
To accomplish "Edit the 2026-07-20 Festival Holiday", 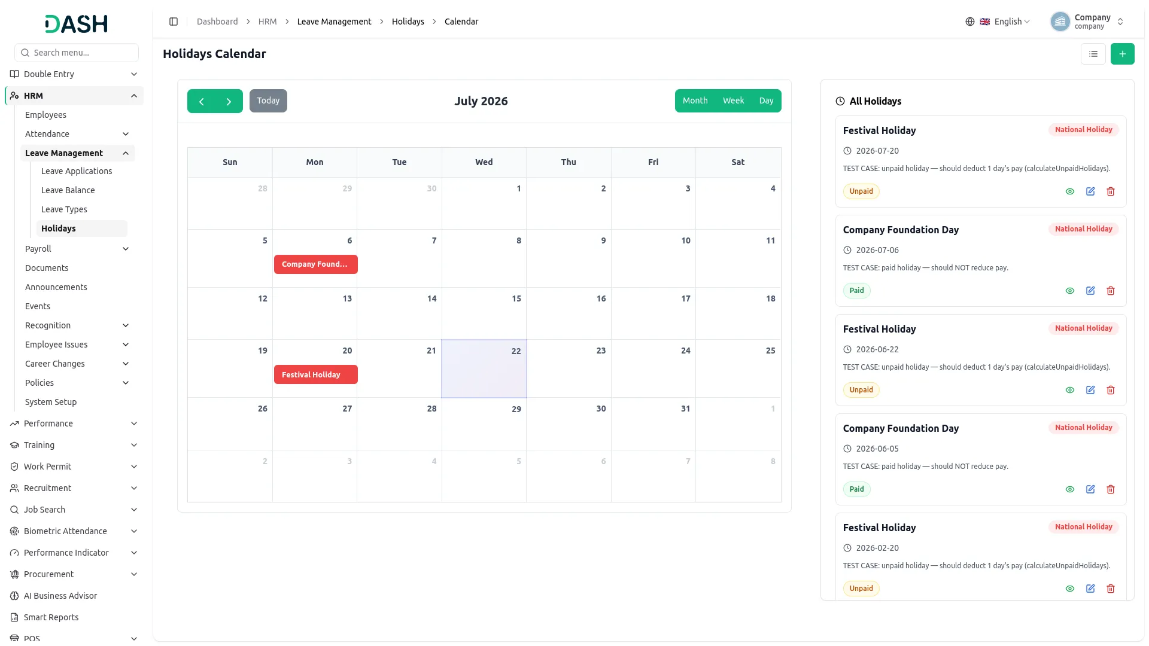I will 1090,191.
